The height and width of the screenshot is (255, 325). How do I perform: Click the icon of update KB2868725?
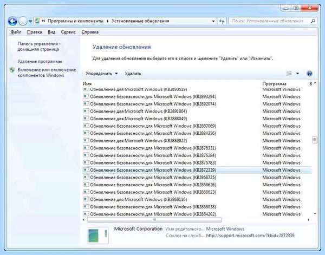pos(86,177)
